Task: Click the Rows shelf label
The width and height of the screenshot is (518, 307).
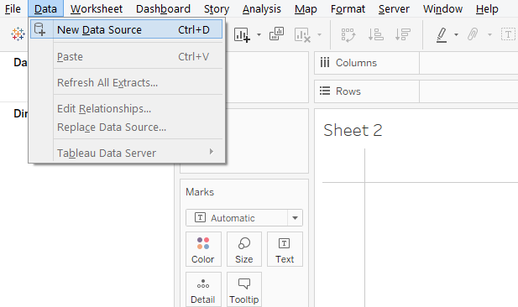Action: [x=348, y=91]
